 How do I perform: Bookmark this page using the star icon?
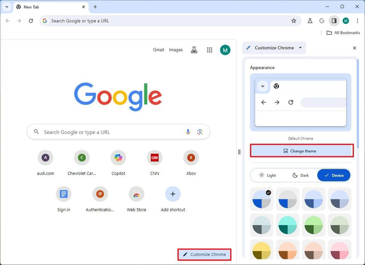pyautogui.click(x=294, y=21)
